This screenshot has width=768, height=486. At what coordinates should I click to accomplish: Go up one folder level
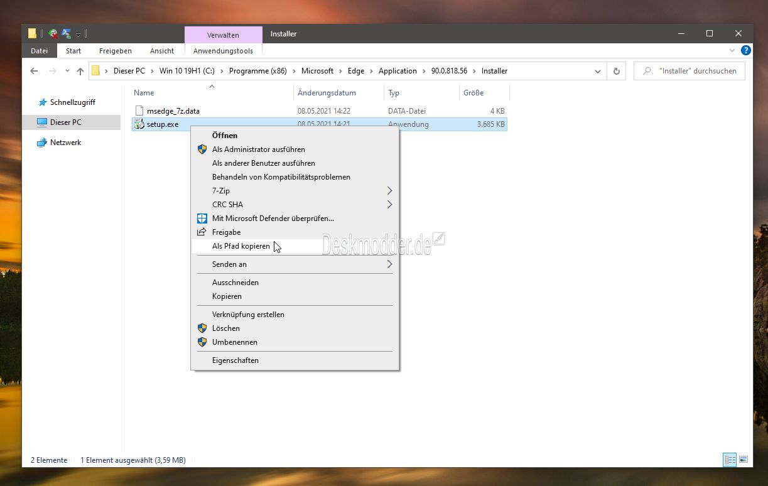tap(80, 71)
